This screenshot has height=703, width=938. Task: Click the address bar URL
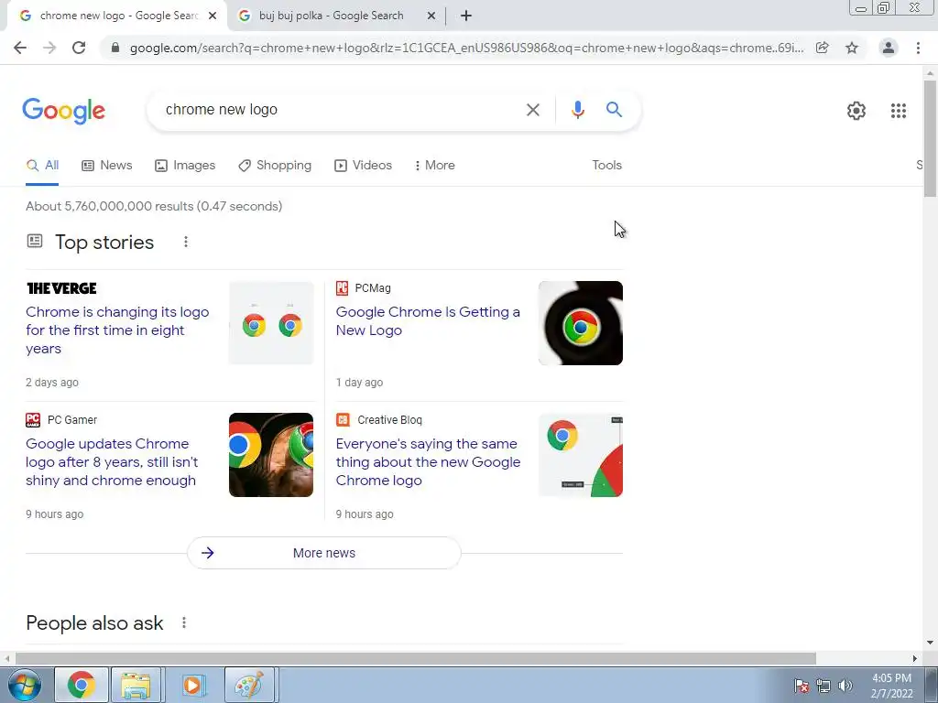pos(466,48)
